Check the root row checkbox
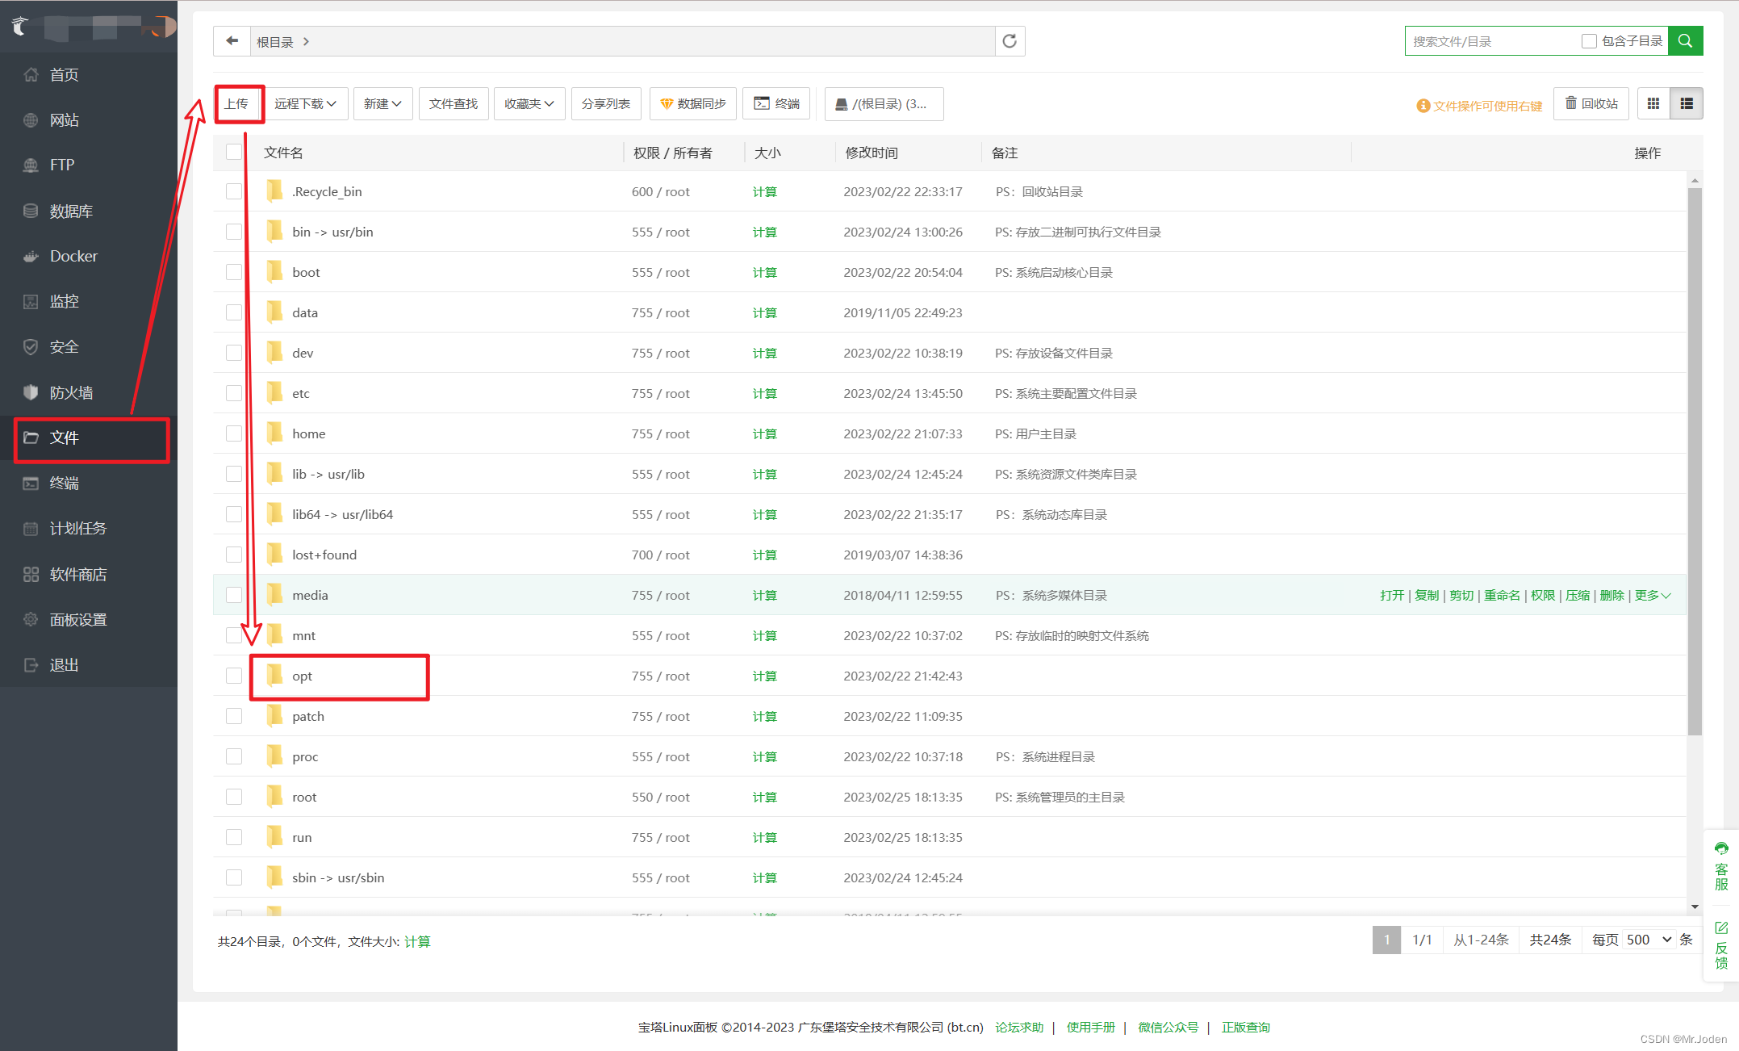The image size is (1739, 1051). (x=234, y=797)
